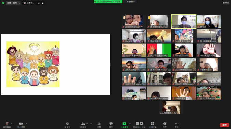Click the red Leave meeting button
Screen dimensions: 231x129
click(224, 125)
